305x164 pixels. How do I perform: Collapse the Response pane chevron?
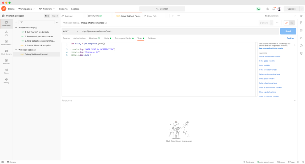click(295, 101)
